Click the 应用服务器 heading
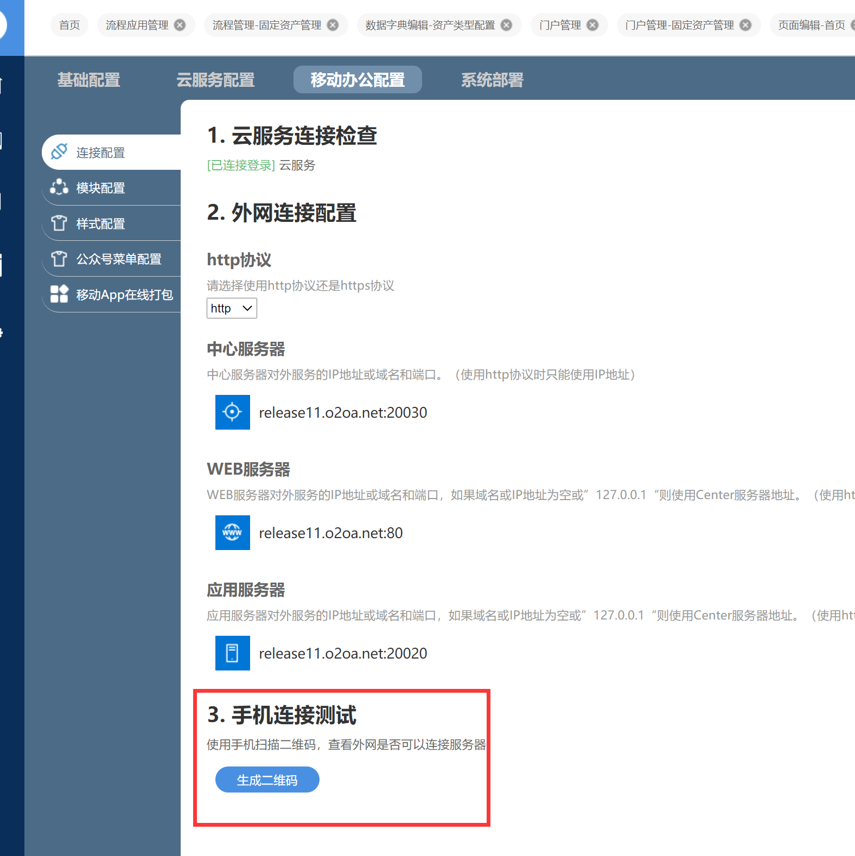Viewport: 855px width, 856px height. tap(246, 590)
